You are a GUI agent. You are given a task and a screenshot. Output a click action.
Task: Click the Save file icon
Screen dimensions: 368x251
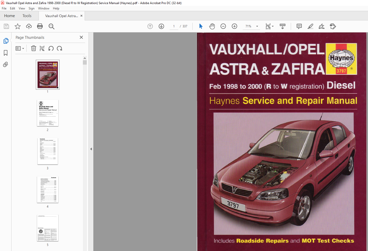6,26
